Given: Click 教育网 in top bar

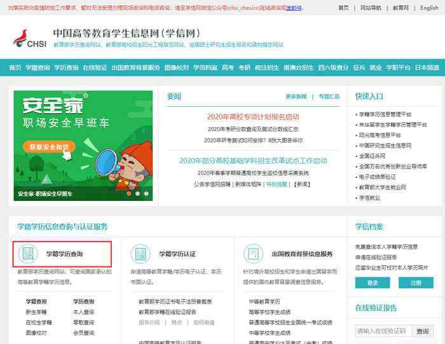Looking at the screenshot, I should [x=400, y=8].
